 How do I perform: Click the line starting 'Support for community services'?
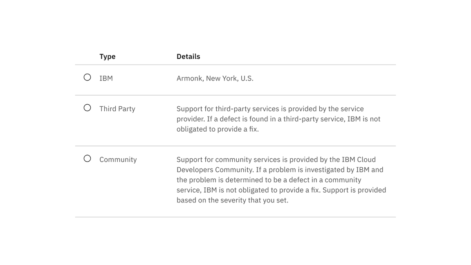(x=276, y=159)
